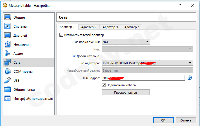The image size is (200, 126).
Task: Uncheck the Подключить кабель checkbox
Action: 104,85
